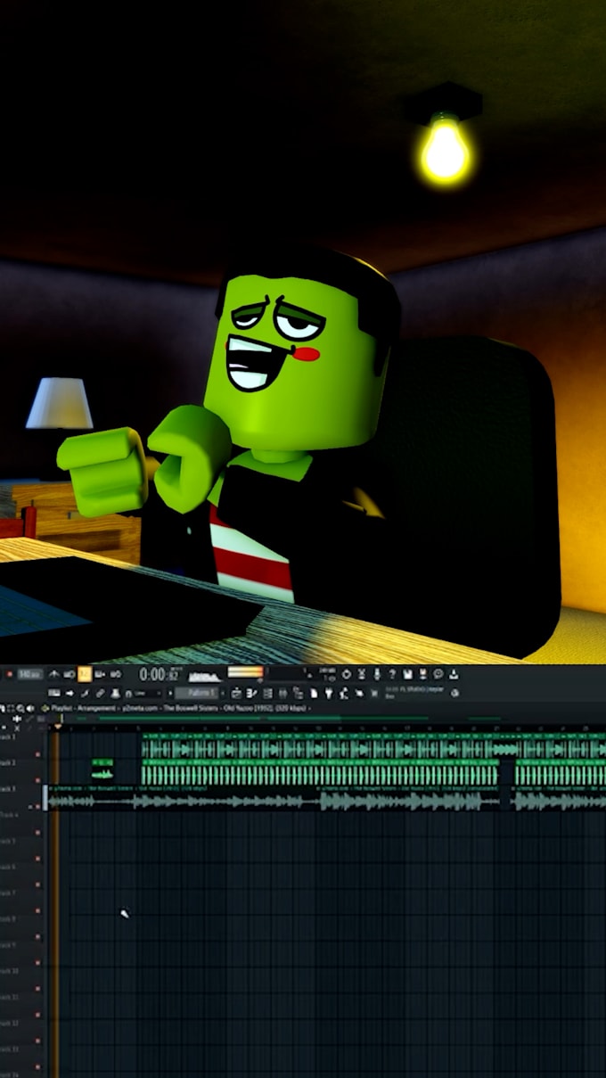The image size is (606, 1078).
Task: Open the chat bubble info icon
Action: tap(438, 673)
